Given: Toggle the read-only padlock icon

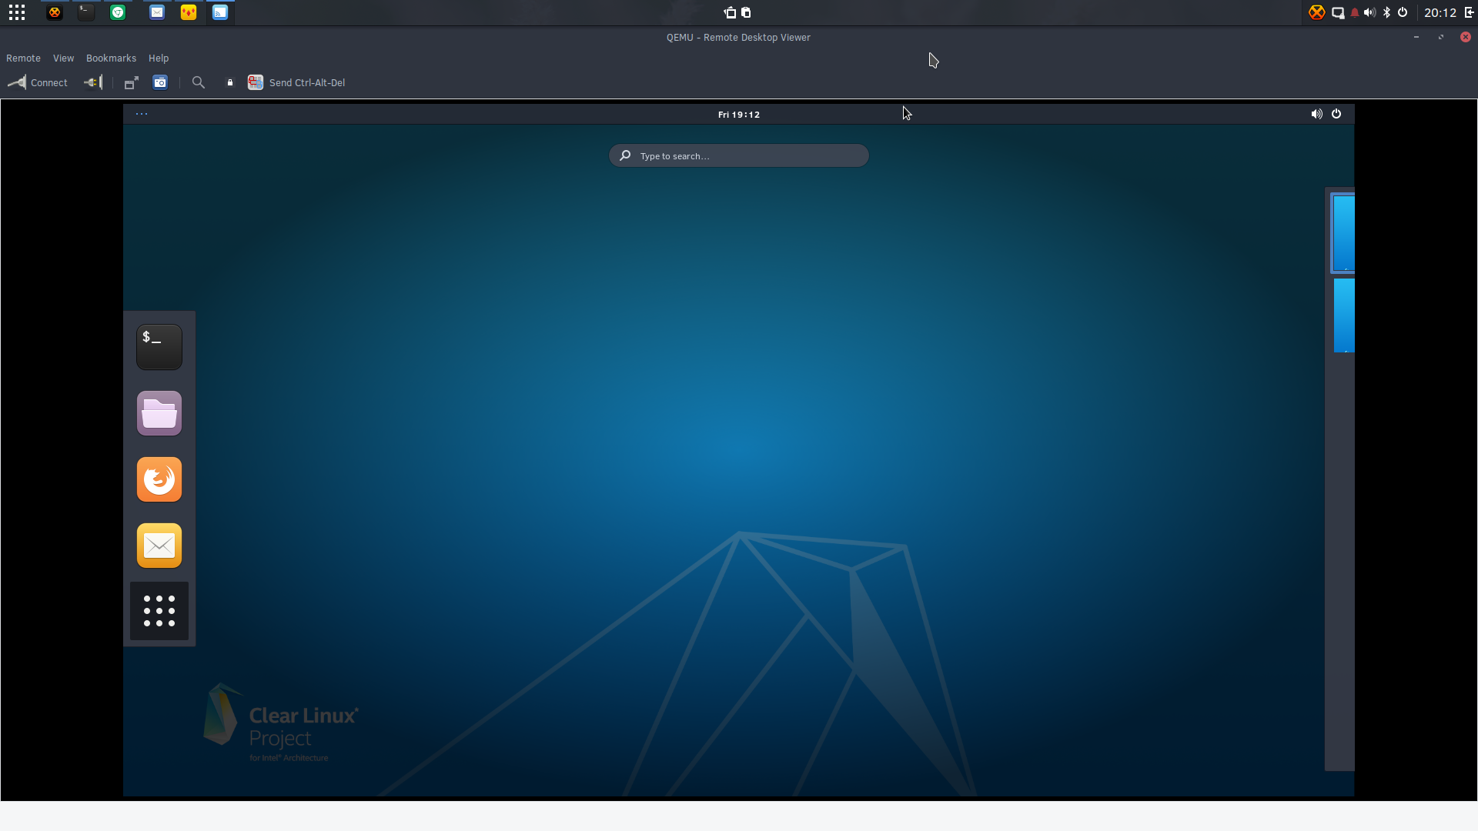Looking at the screenshot, I should pos(229,82).
